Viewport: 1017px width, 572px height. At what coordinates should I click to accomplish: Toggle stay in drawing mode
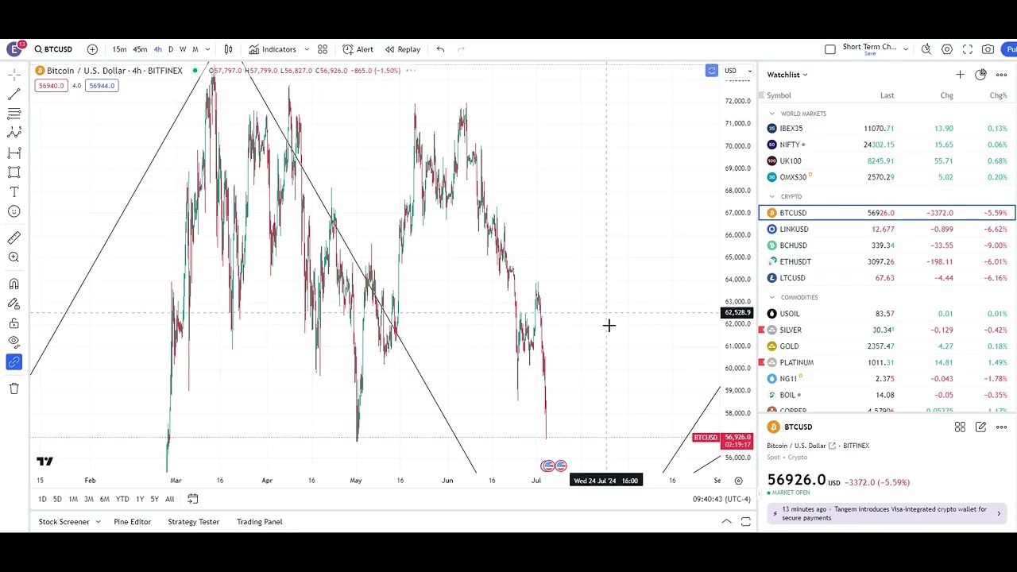(14, 303)
